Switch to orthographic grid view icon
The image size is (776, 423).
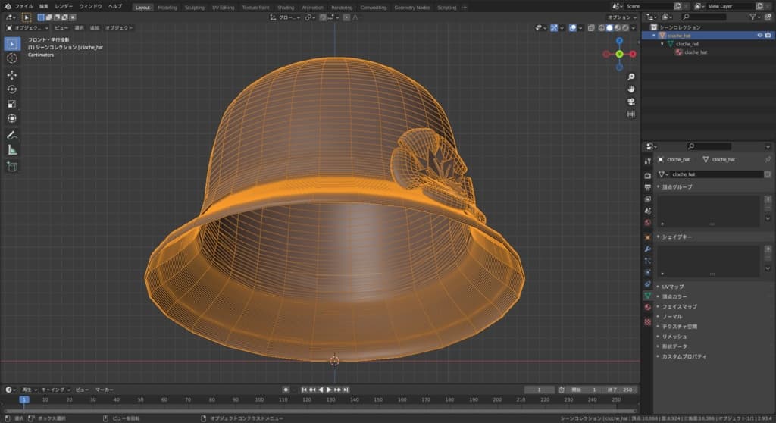(631, 114)
